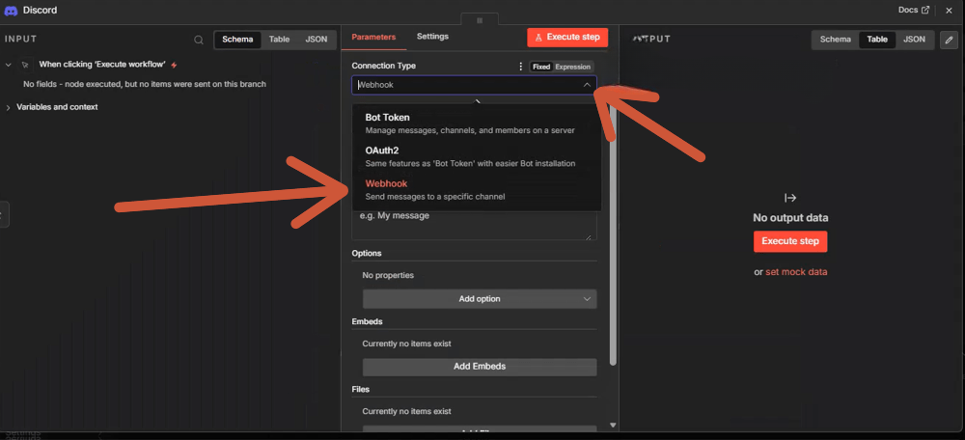965x440 pixels.
Task: Click the output arrow icon above 'No output data'
Action: 790,198
